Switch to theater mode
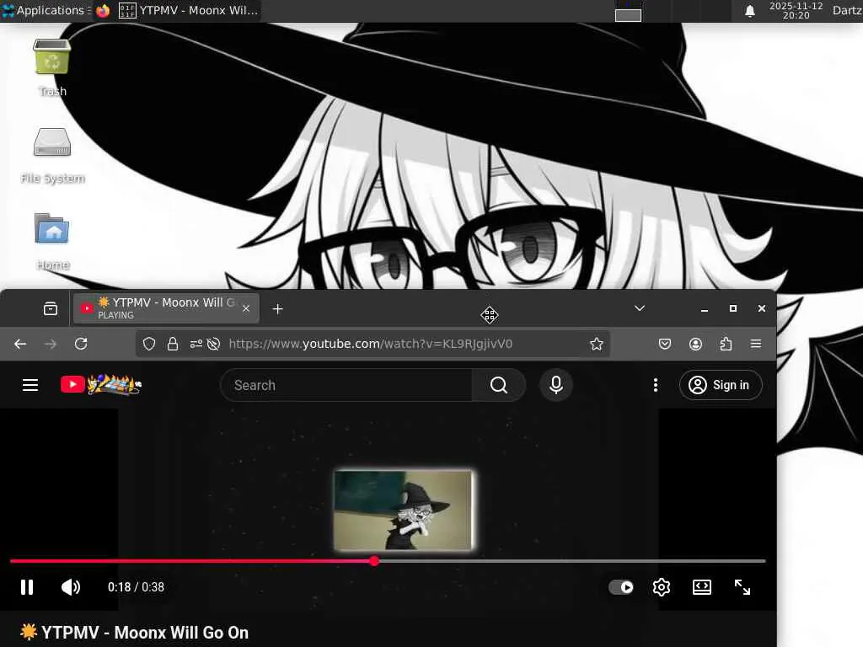 click(702, 587)
